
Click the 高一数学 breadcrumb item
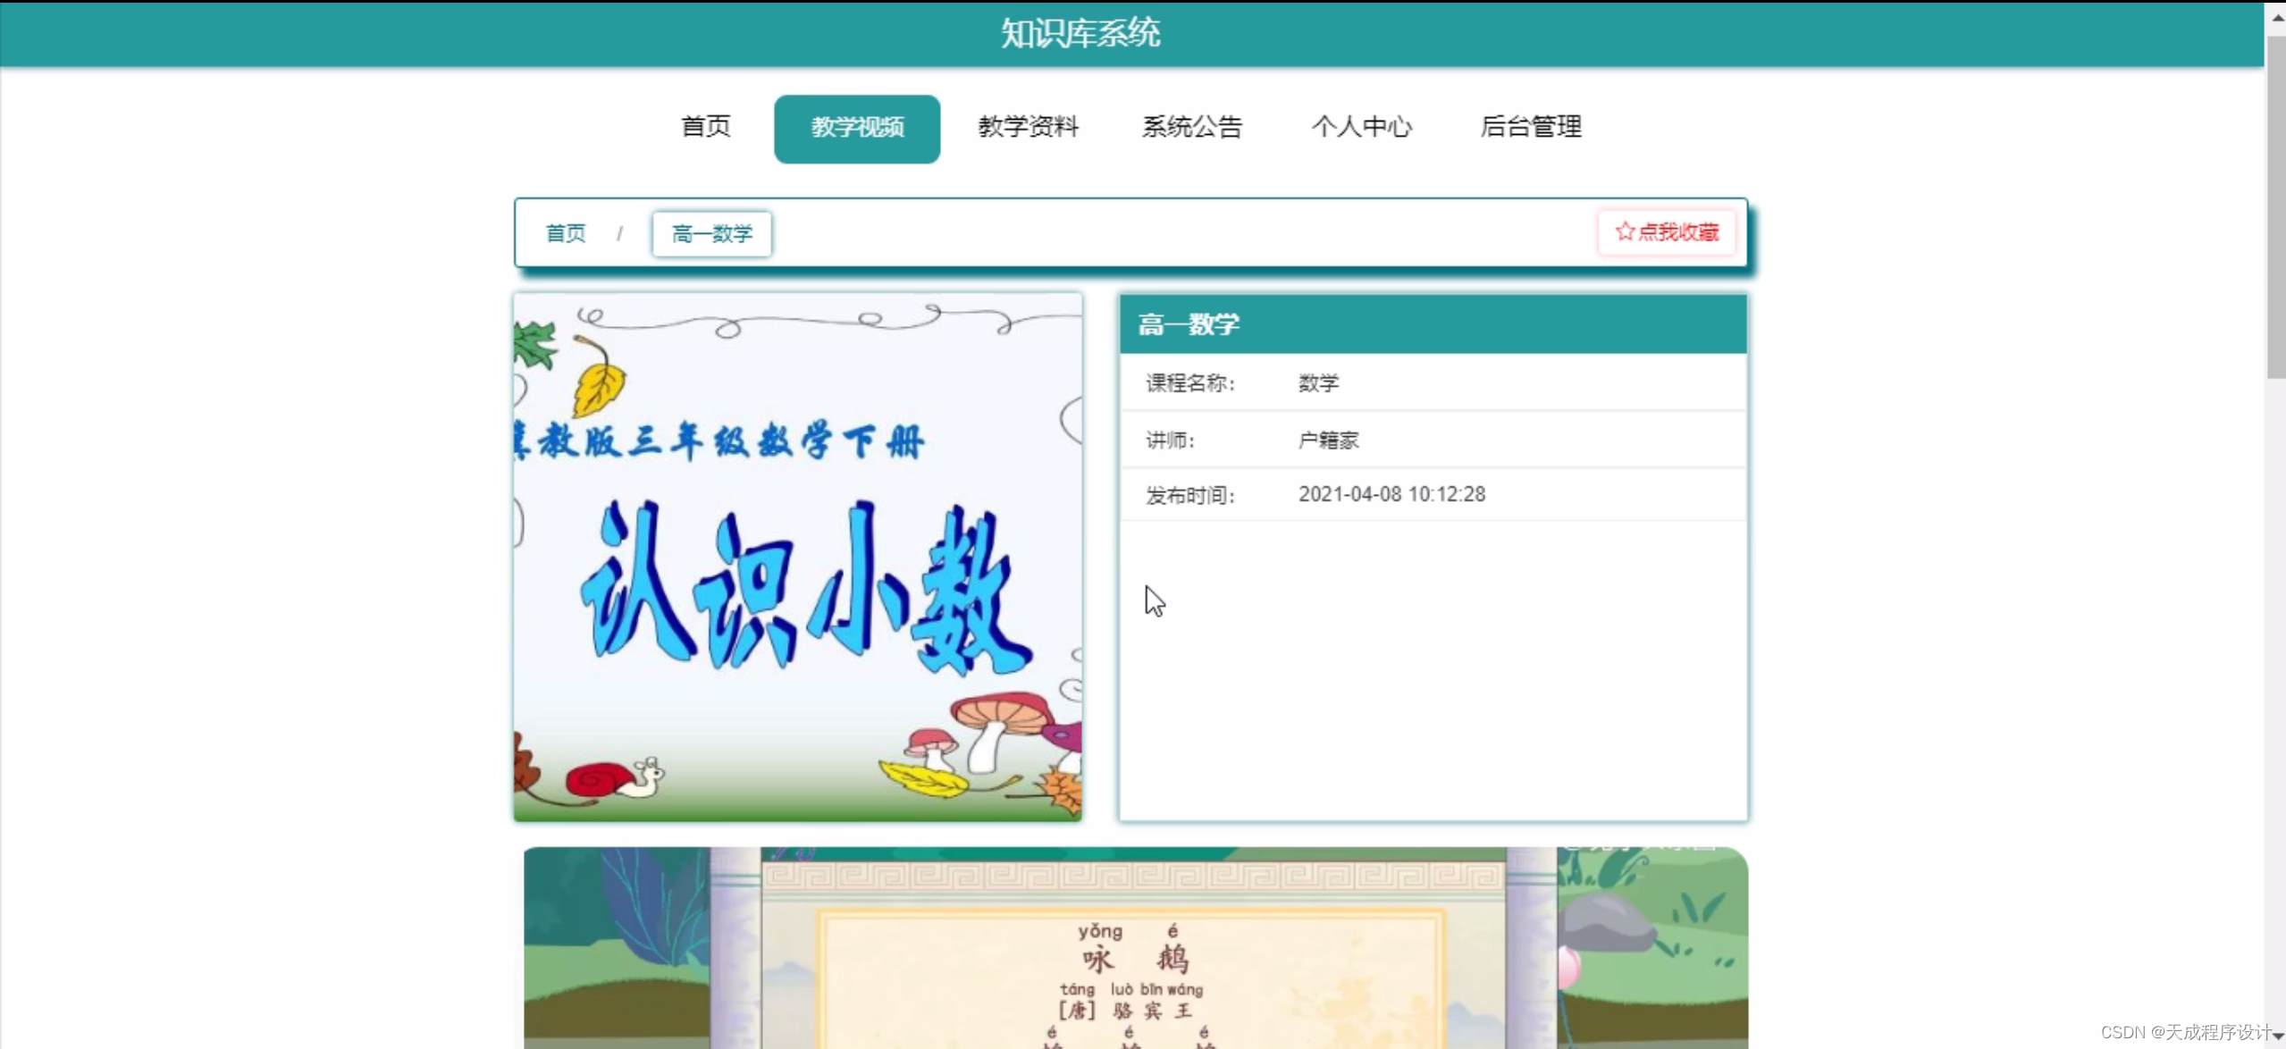tap(711, 234)
